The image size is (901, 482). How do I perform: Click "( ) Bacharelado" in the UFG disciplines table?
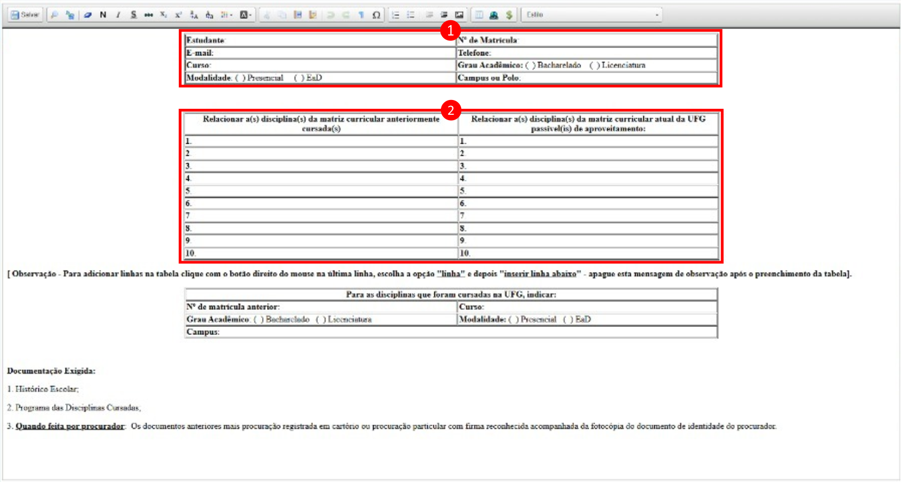[x=282, y=319]
